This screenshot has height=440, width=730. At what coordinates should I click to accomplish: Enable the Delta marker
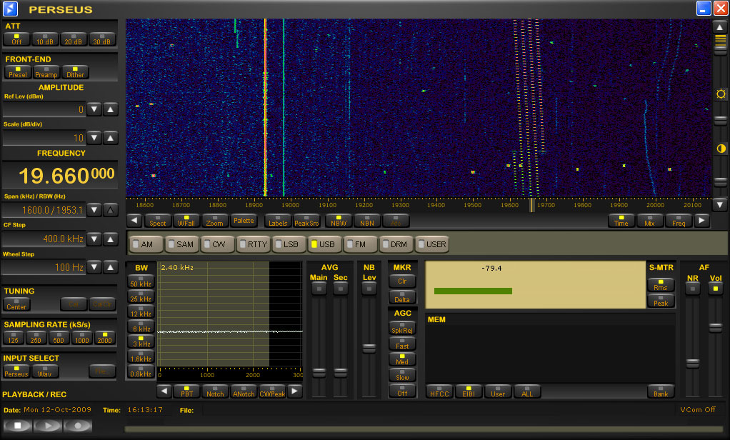click(402, 297)
